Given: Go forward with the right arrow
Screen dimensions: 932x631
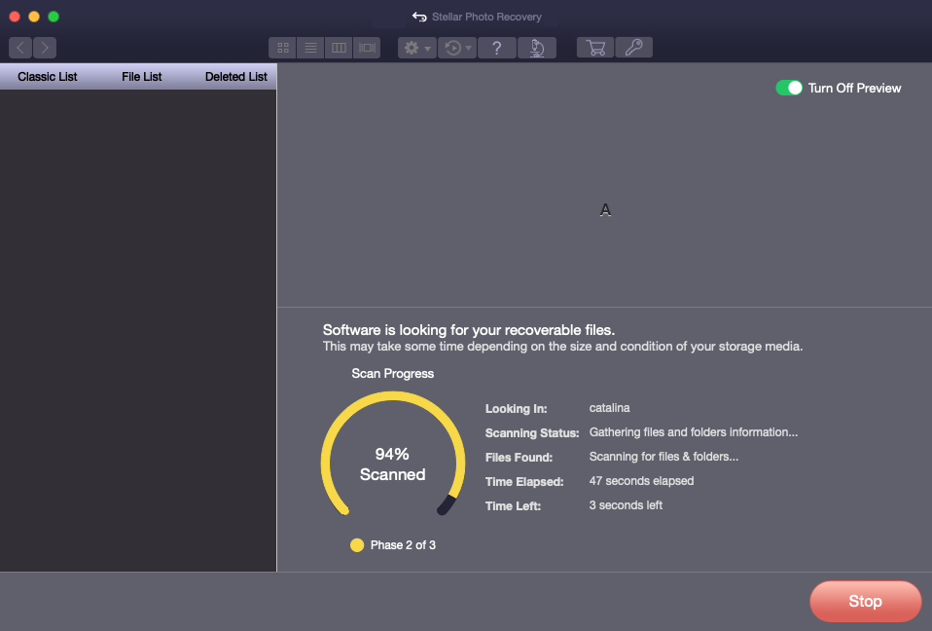Looking at the screenshot, I should [45, 48].
